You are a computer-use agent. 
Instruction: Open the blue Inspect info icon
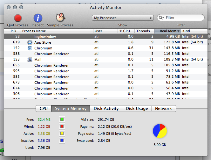[38, 18]
